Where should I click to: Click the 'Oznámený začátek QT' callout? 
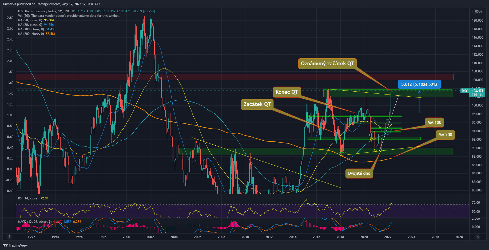327,63
